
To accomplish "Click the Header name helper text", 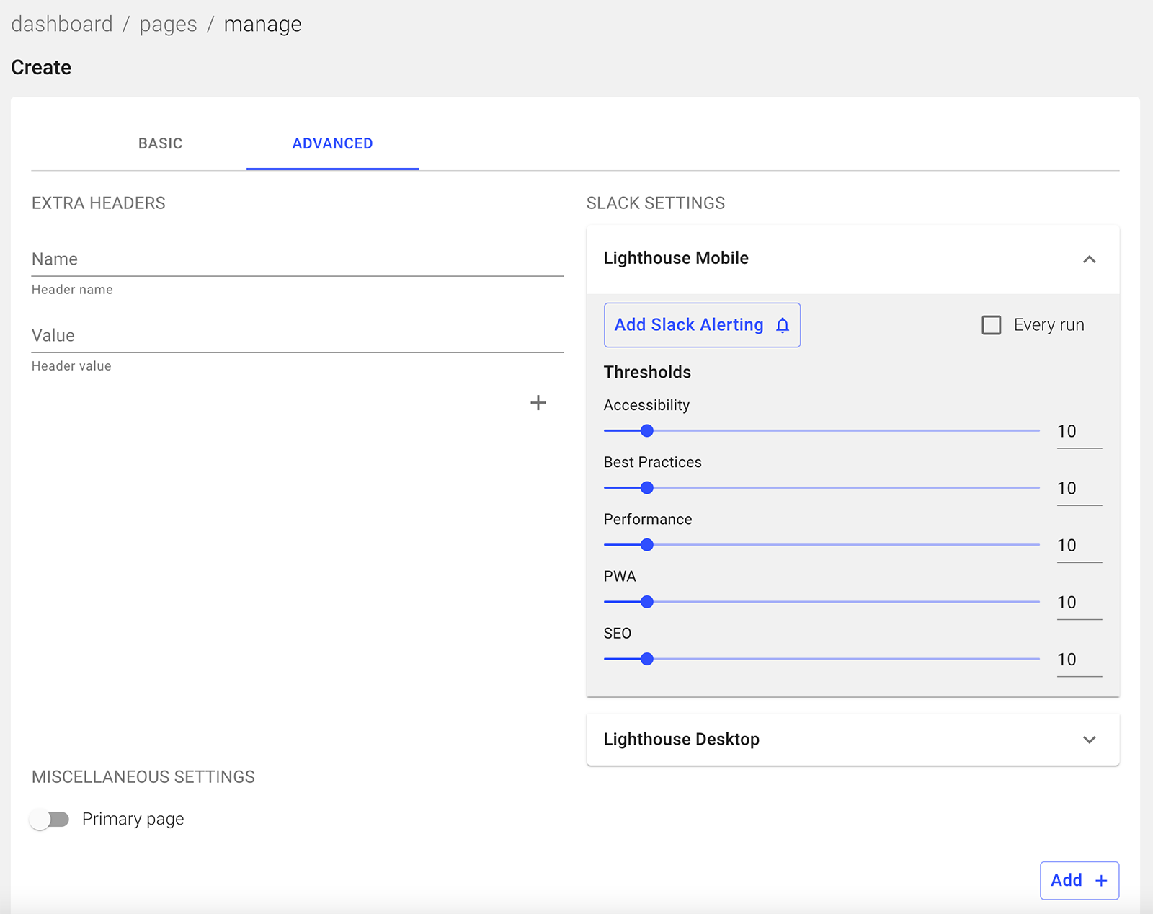I will click(72, 290).
